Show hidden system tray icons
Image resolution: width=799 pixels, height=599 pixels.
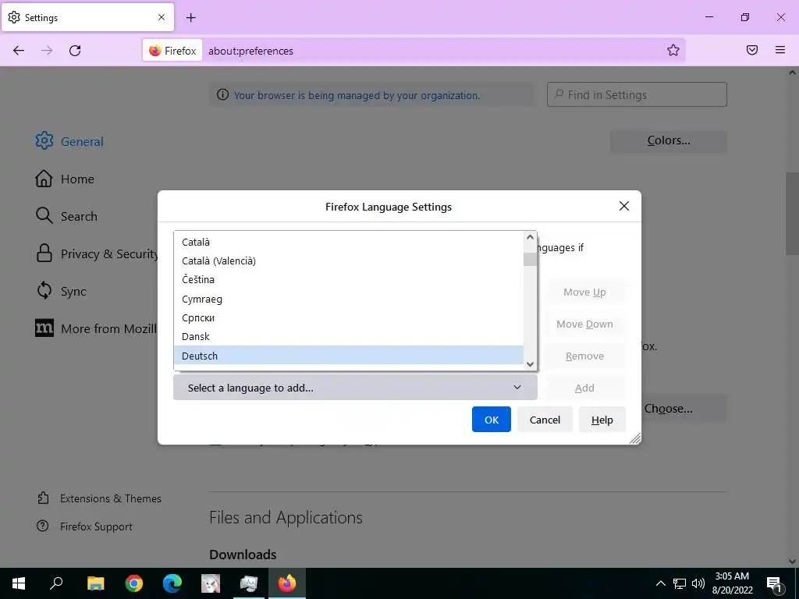660,583
